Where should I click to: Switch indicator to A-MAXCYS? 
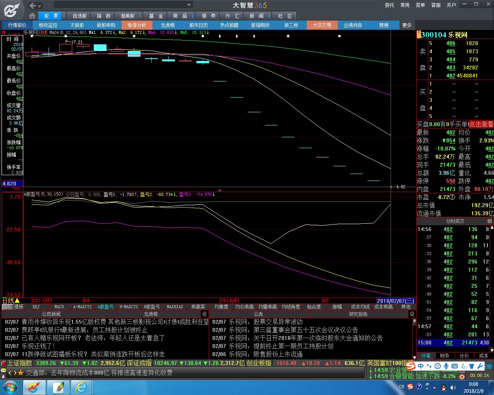tap(82, 307)
